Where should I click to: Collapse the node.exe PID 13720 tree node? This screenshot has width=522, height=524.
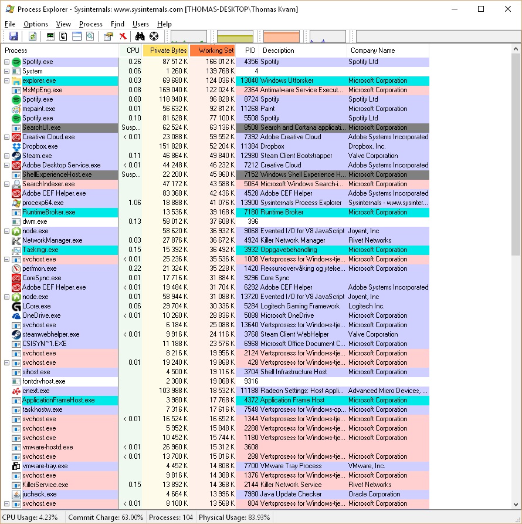[x=6, y=297]
